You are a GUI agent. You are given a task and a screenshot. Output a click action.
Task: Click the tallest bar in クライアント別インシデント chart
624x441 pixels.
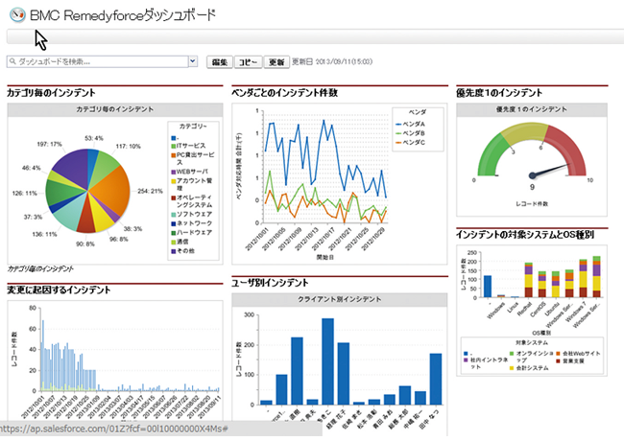point(327,361)
